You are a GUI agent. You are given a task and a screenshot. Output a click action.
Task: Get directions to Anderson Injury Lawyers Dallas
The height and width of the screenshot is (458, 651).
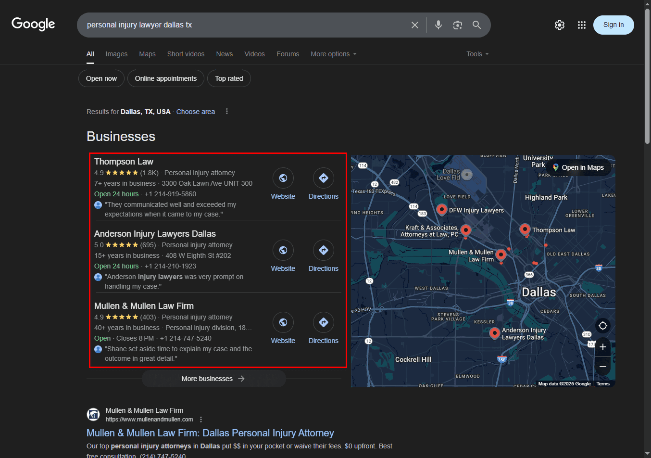(x=324, y=250)
